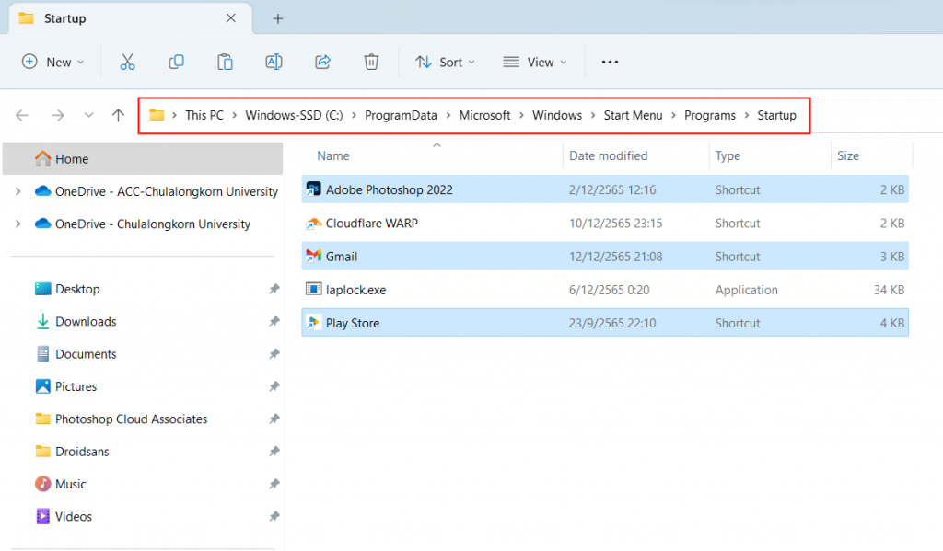
Task: Click the Paste icon
Action: coord(225,62)
